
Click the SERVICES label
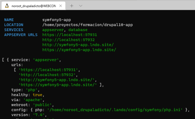click(x=14, y=30)
